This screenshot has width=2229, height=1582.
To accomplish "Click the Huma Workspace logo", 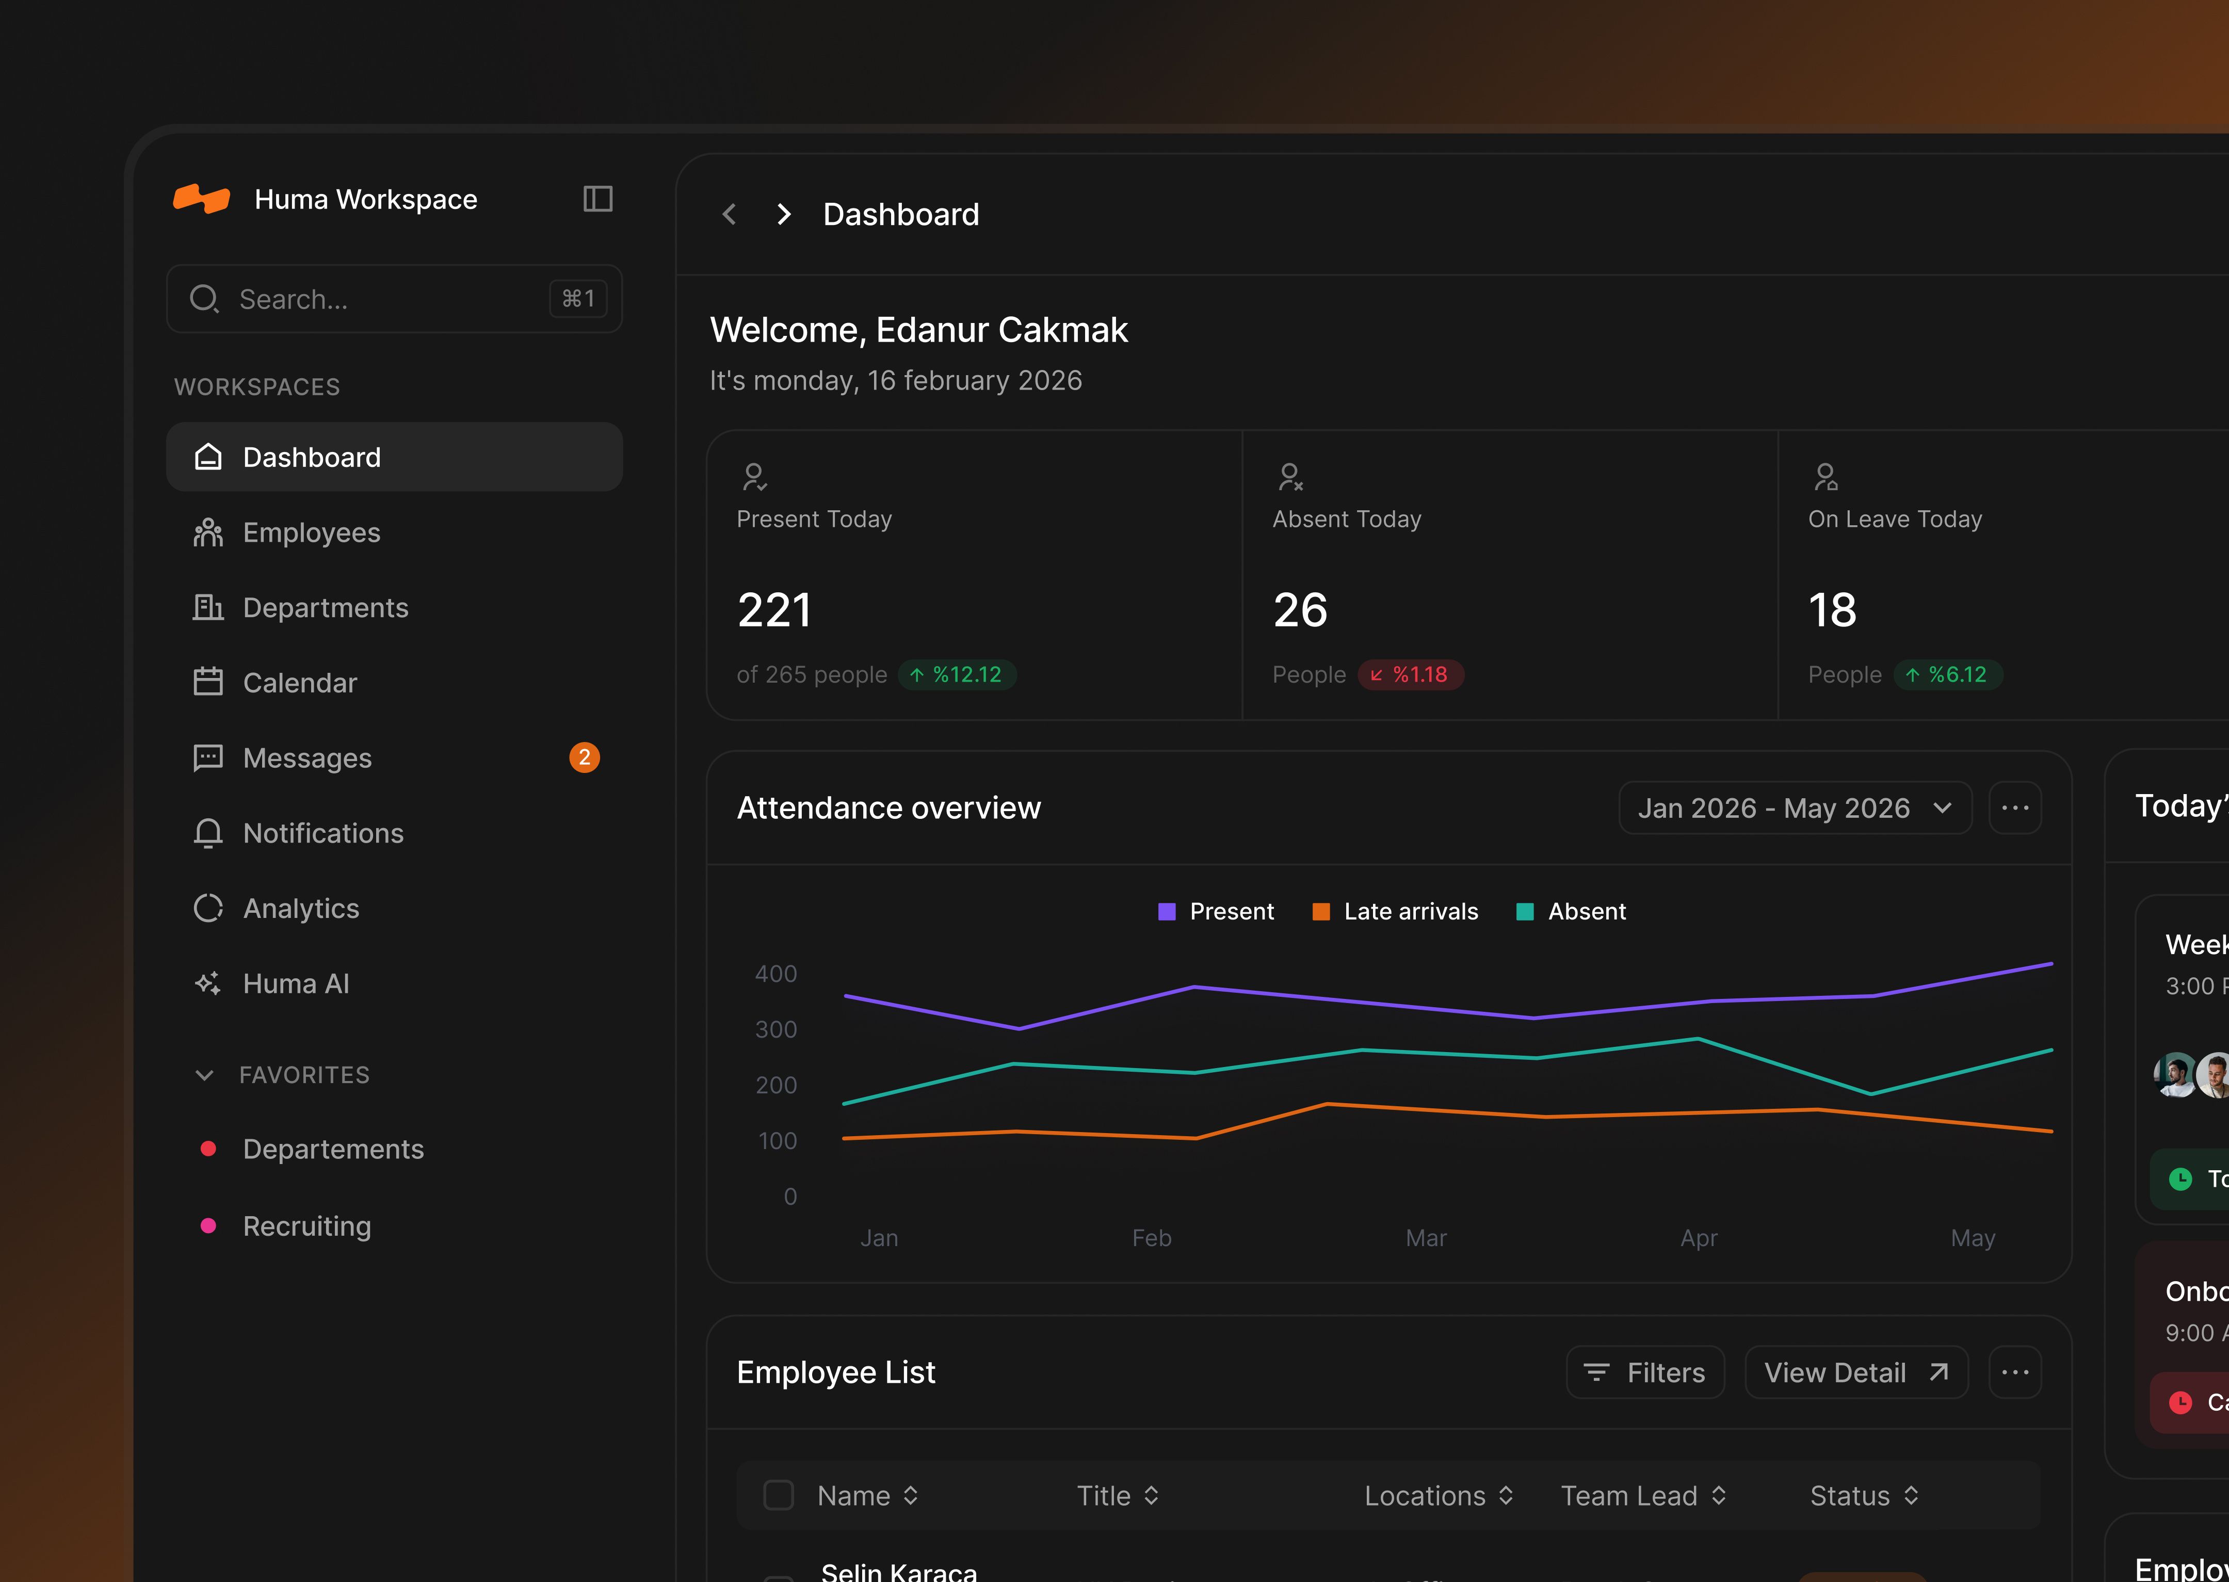I will click(x=202, y=199).
